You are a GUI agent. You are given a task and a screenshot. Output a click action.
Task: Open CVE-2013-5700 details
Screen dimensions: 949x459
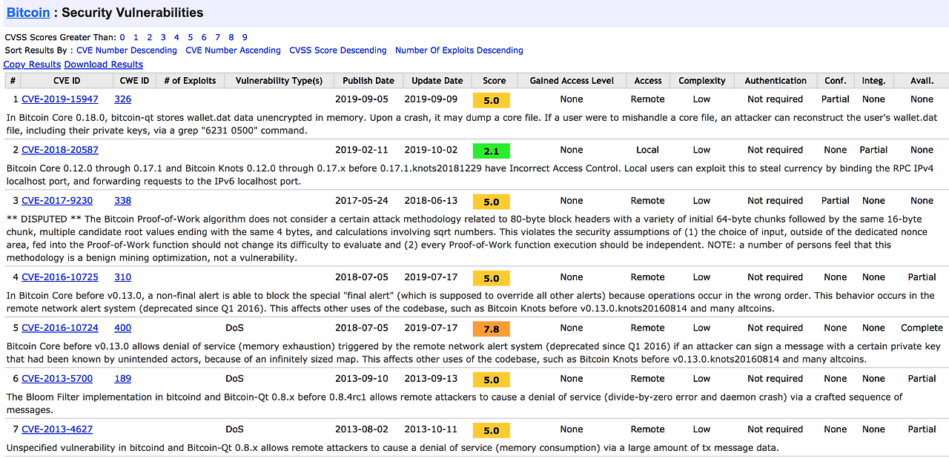click(x=57, y=378)
